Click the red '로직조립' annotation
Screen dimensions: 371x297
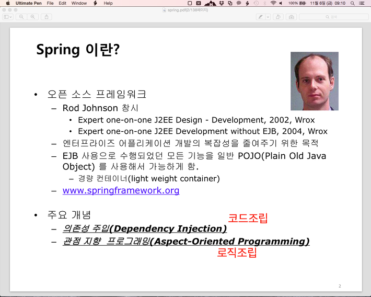(237, 252)
